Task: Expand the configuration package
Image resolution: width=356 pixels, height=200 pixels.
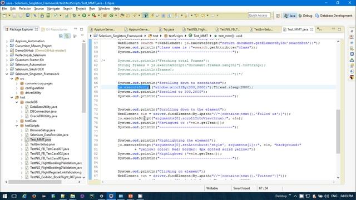Action: click(17, 88)
